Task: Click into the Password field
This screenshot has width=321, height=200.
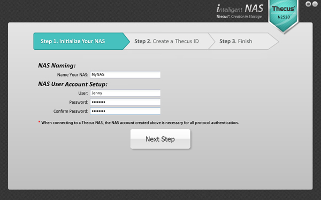Action: tap(125, 102)
